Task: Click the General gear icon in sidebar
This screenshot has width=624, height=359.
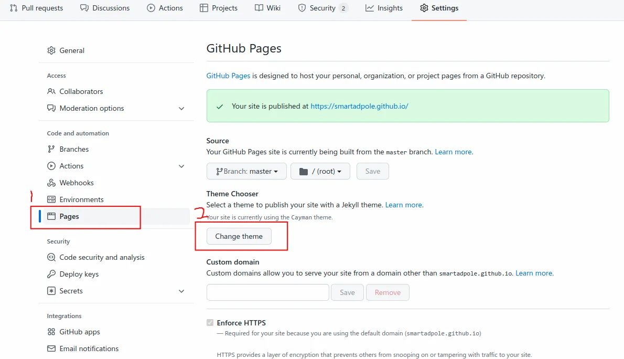Action: pos(51,50)
